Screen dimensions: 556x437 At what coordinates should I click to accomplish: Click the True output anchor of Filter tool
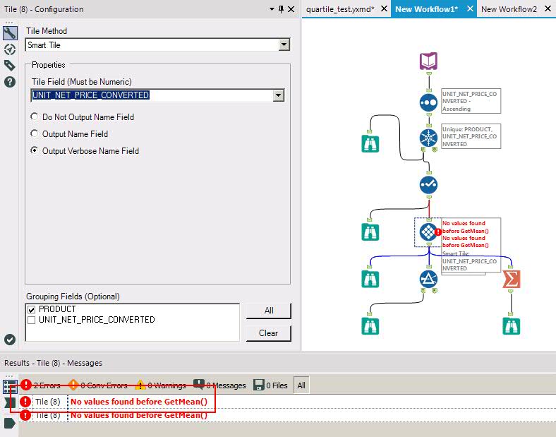(423, 290)
